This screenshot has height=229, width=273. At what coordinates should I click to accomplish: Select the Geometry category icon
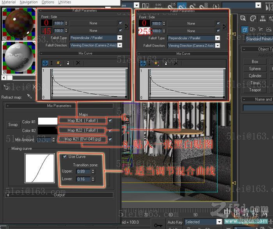(x=244, y=30)
